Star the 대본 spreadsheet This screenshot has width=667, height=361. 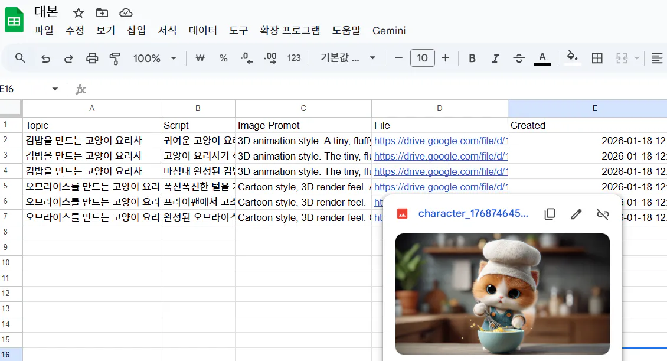pyautogui.click(x=77, y=12)
